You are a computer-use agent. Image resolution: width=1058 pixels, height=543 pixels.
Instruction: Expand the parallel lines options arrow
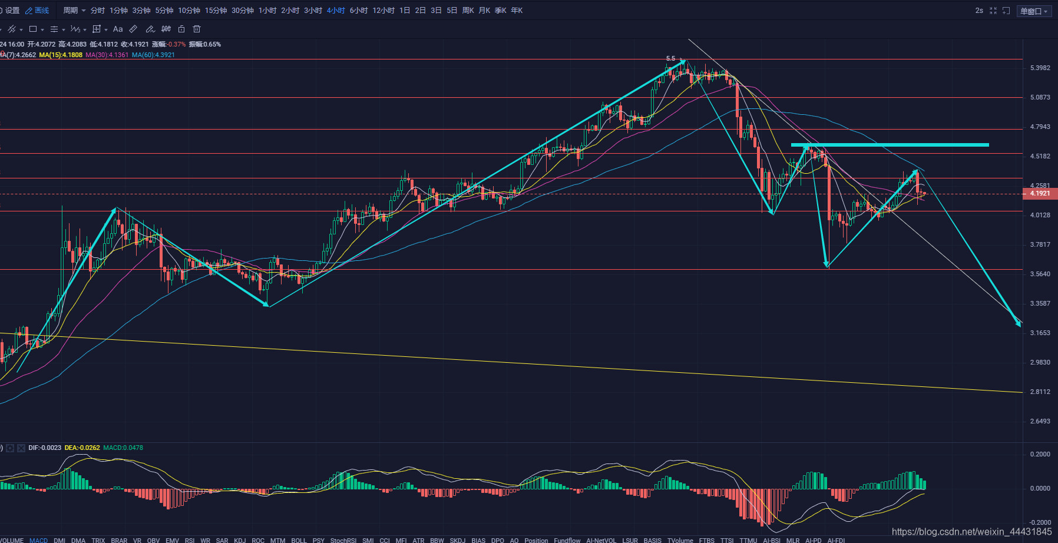point(64,29)
